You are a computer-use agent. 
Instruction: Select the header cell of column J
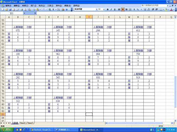[x=98, y=17]
